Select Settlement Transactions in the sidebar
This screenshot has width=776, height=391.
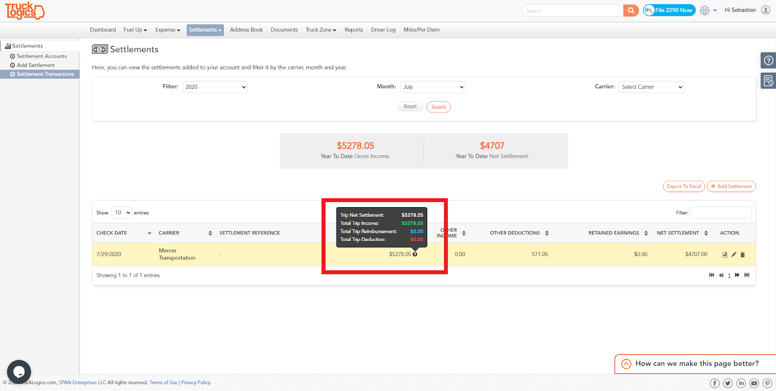[40, 74]
